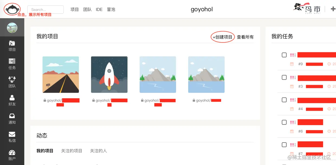Switch to the 关注的人 tab
This screenshot has height=165, width=336.
pyautogui.click(x=98, y=151)
